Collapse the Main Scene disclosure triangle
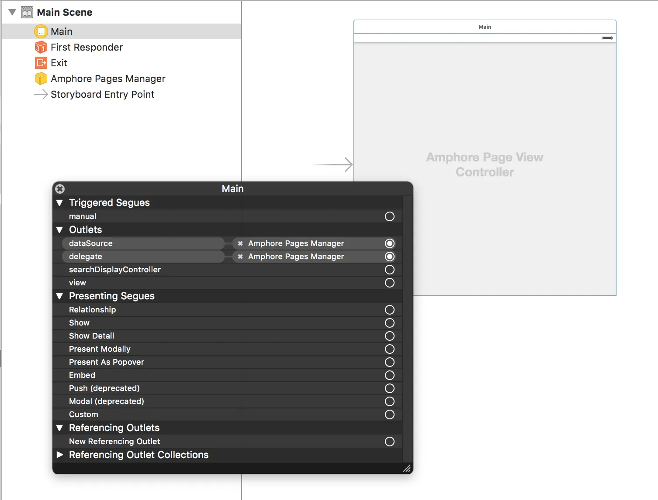Image resolution: width=658 pixels, height=500 pixels. tap(12, 12)
